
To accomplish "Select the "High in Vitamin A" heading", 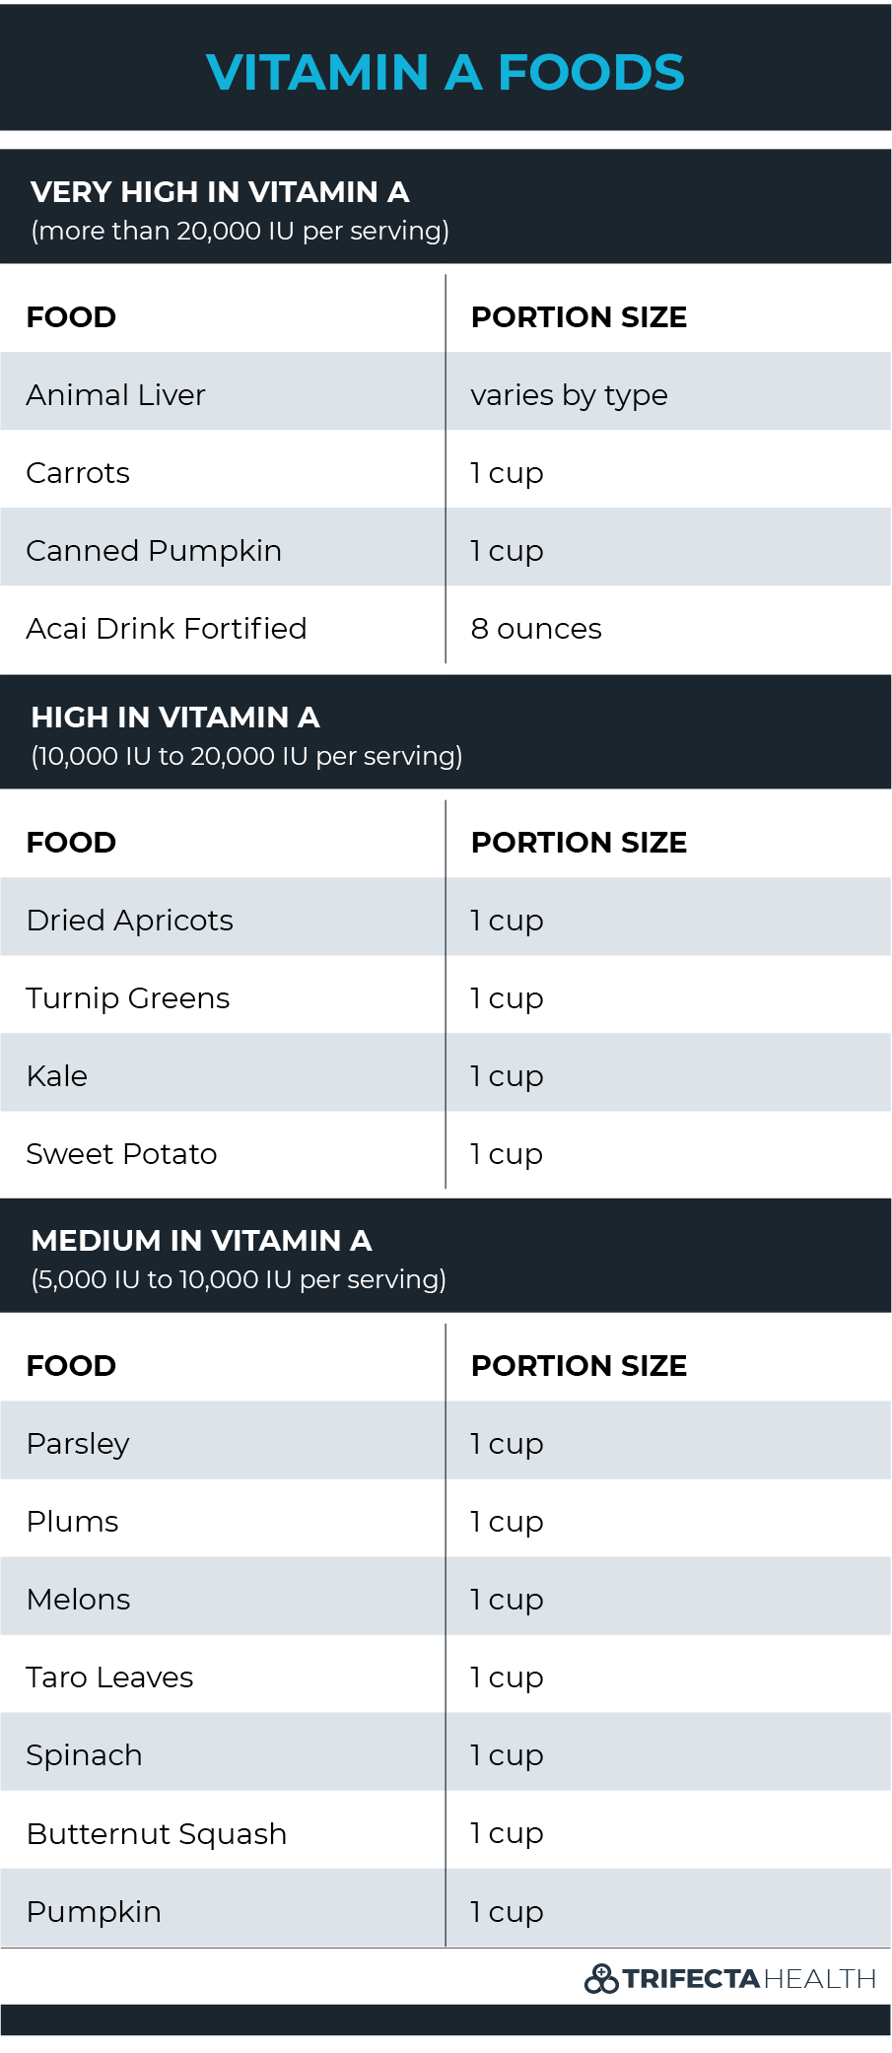I will coord(175,718).
